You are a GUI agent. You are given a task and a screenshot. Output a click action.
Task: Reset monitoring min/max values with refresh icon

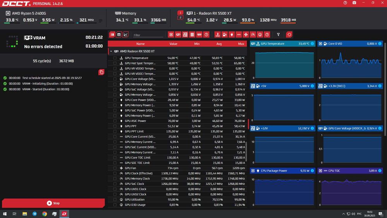tap(289, 34)
